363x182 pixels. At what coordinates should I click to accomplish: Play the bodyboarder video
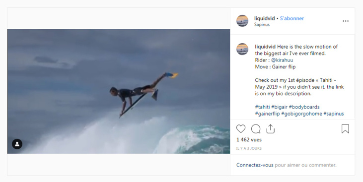[x=119, y=91]
